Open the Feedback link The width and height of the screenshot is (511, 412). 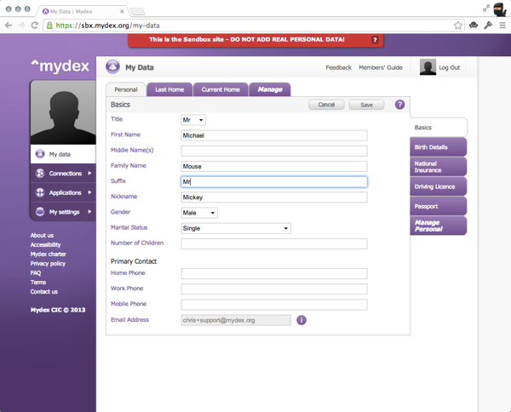point(339,67)
